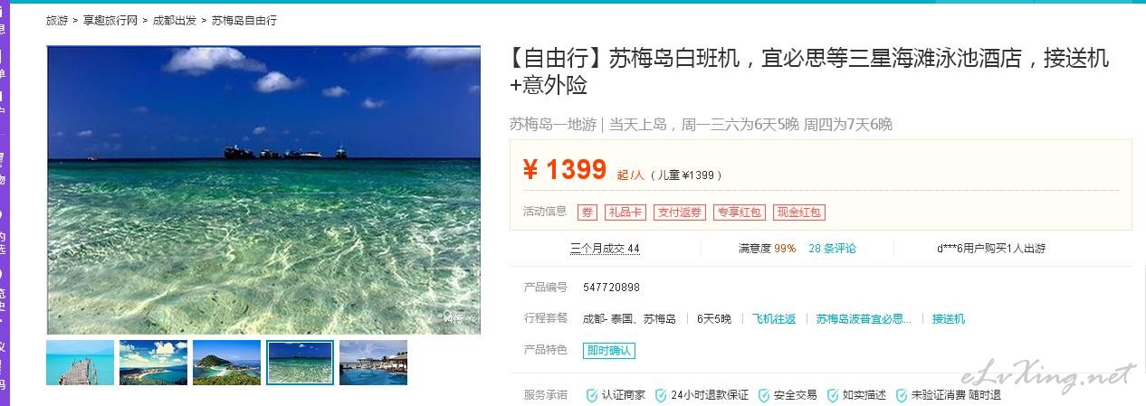Select the 成都出发 breadcrumb item

coord(174,20)
